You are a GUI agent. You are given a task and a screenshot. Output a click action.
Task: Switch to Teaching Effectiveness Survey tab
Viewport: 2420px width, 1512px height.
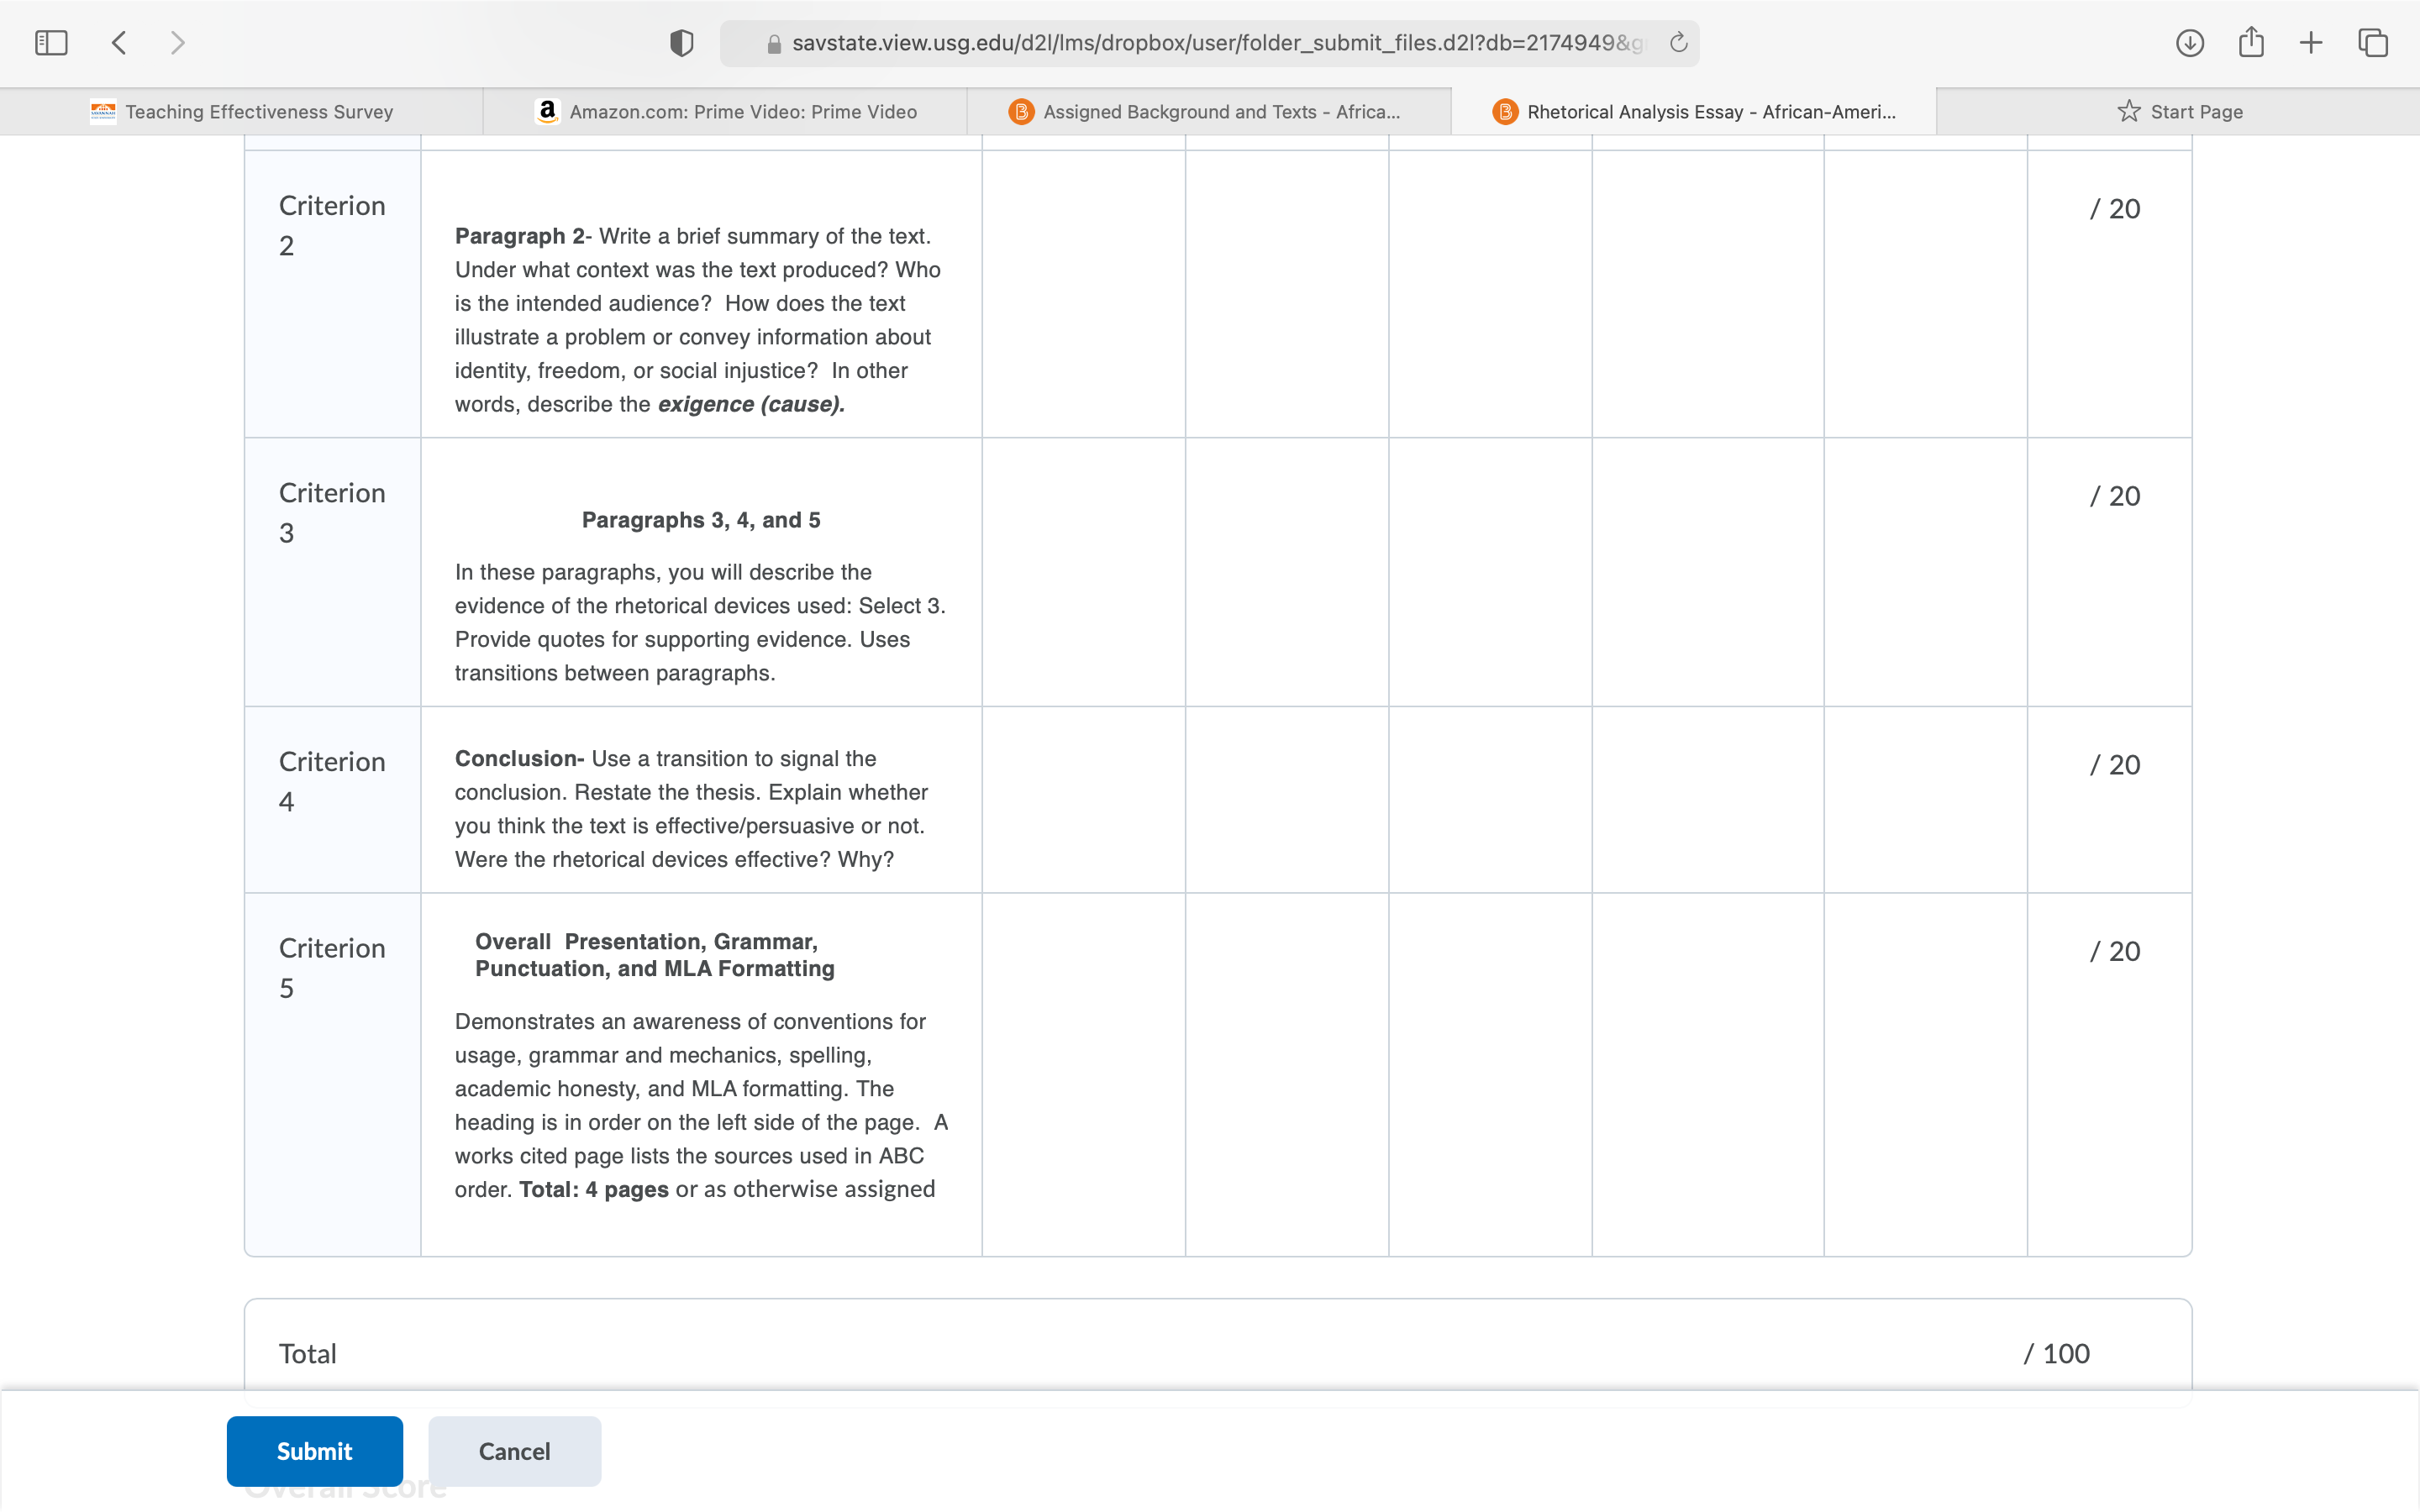(242, 112)
